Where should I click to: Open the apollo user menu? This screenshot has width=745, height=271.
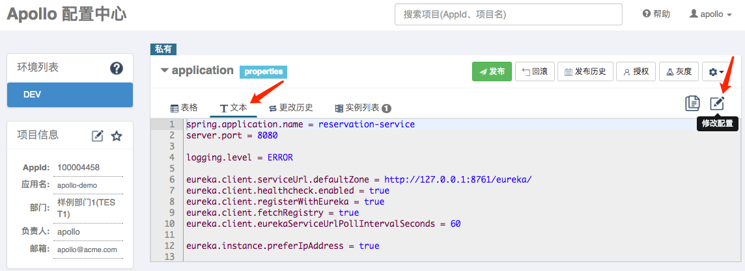pos(710,14)
